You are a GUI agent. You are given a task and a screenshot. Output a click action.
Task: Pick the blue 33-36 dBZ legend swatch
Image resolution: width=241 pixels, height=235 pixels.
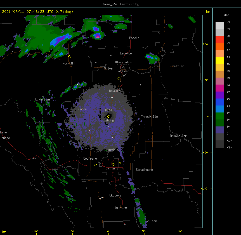coord(220,102)
